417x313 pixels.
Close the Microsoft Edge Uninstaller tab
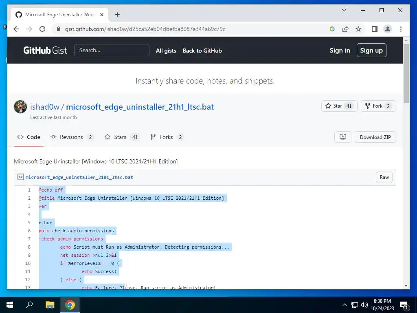pyautogui.click(x=101, y=15)
